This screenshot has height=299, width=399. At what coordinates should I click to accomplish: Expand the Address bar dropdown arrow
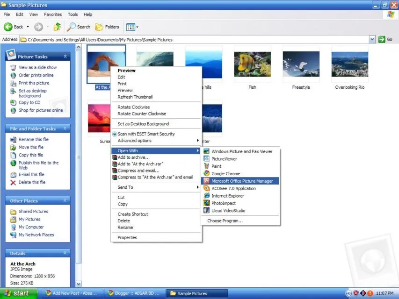tap(372, 39)
